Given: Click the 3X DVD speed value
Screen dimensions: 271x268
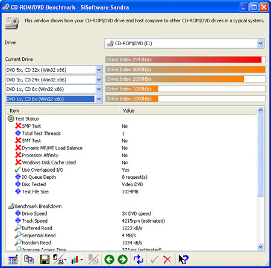Looking at the screenshot, I should (136, 213).
